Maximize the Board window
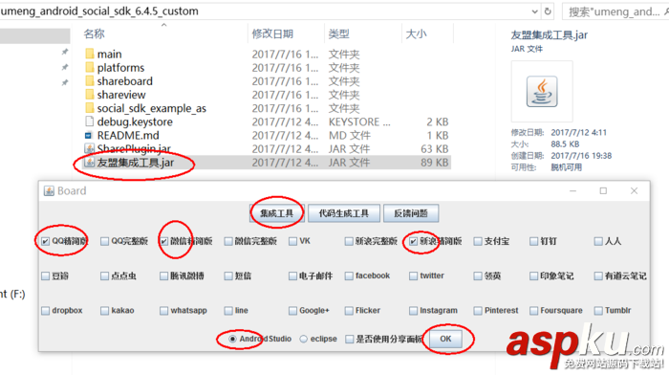669x375 pixels. point(603,190)
